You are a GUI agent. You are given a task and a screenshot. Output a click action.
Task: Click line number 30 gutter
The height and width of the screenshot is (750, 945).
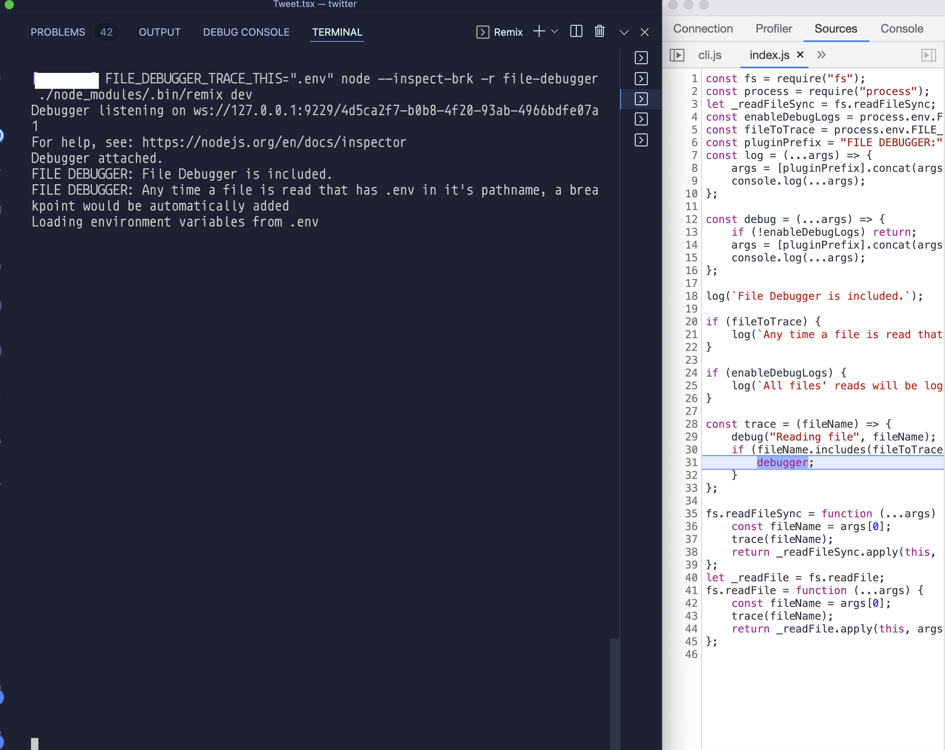tap(691, 449)
